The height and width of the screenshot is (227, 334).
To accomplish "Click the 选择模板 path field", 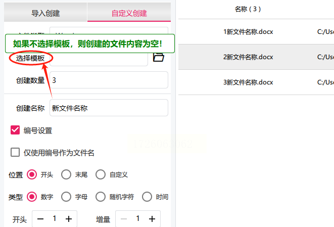I will tap(99, 60).
